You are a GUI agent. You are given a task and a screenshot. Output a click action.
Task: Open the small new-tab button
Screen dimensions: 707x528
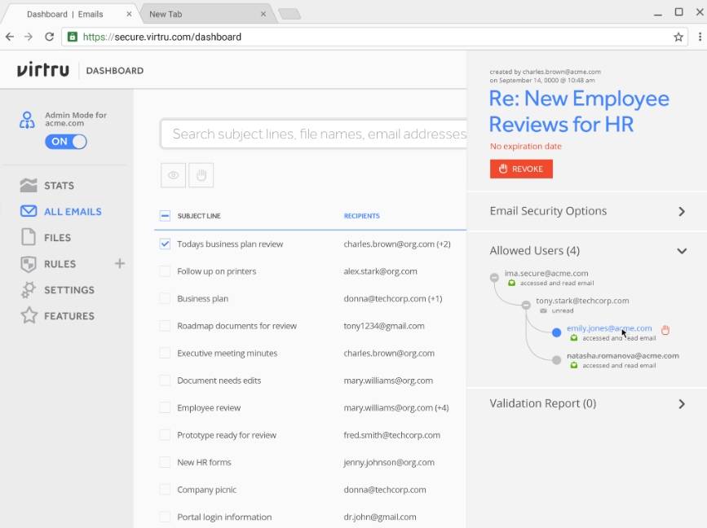[289, 14]
